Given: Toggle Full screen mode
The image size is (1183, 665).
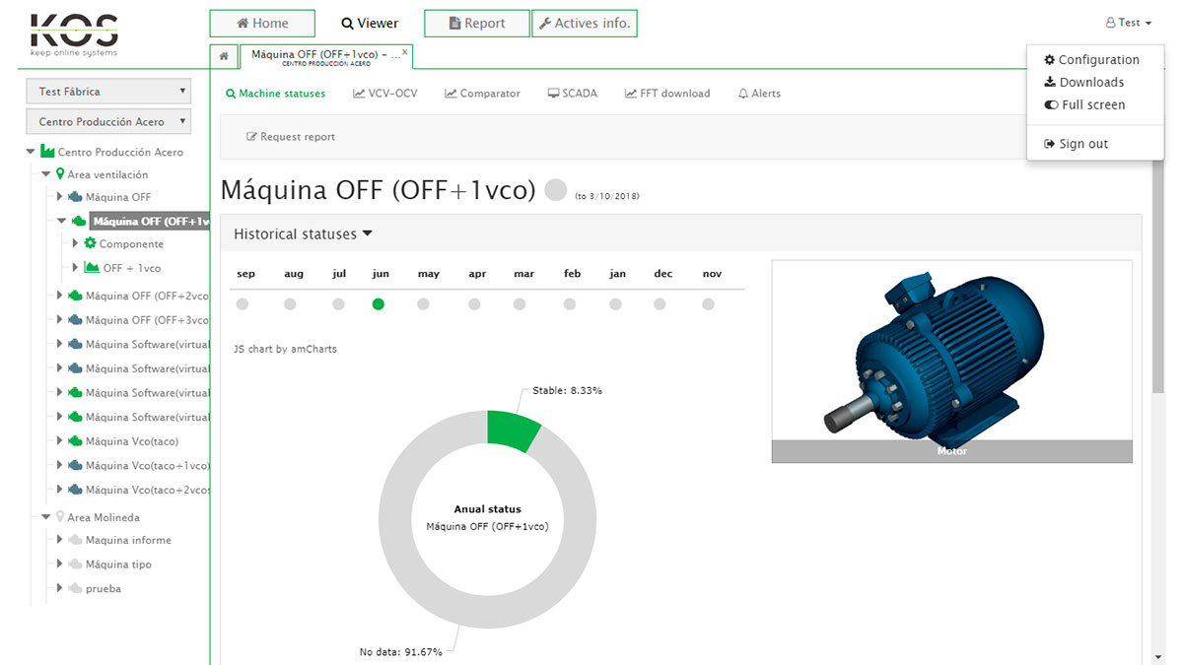Looking at the screenshot, I should click(x=1084, y=104).
